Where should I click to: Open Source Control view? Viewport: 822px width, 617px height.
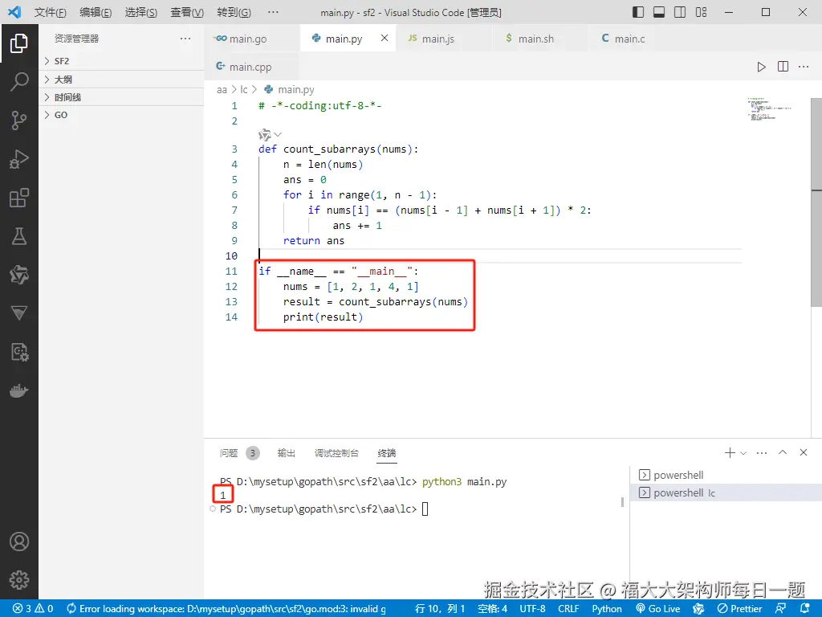point(19,121)
